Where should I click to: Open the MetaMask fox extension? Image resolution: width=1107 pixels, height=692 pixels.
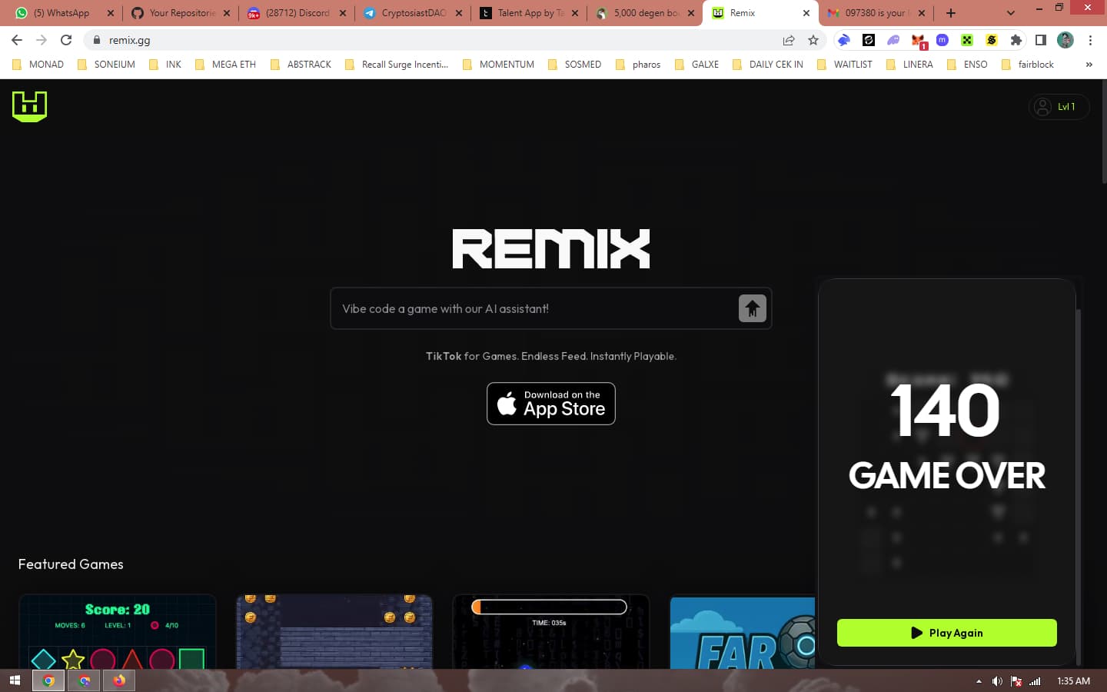(918, 40)
